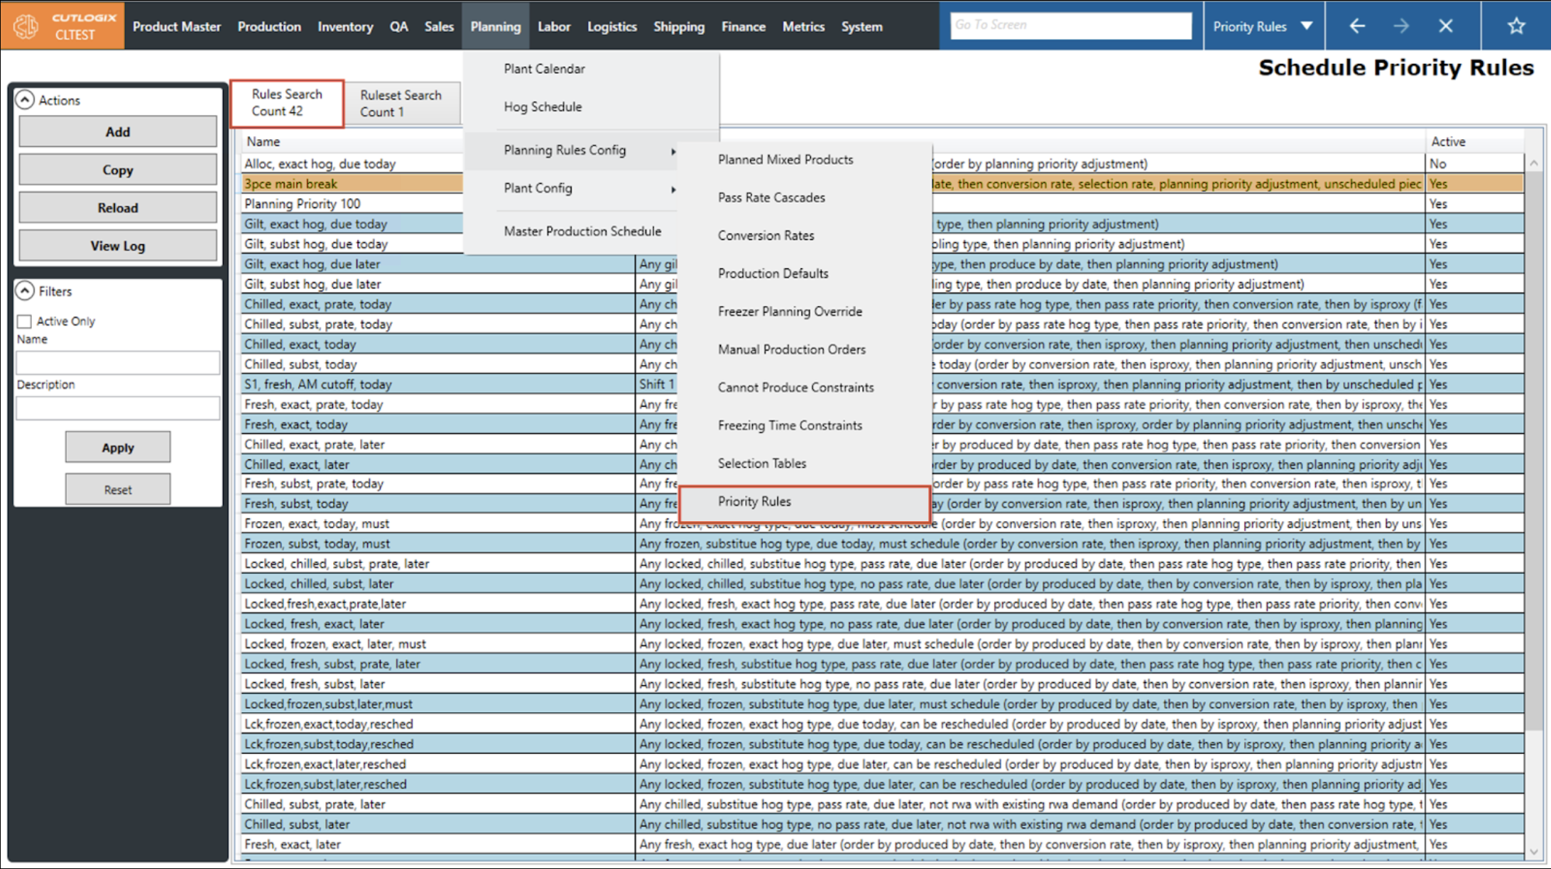The height and width of the screenshot is (869, 1551).
Task: Switch to the Ruleset Search tab
Action: (x=401, y=104)
